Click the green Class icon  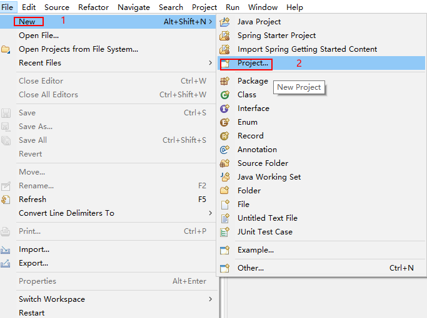[224, 95]
